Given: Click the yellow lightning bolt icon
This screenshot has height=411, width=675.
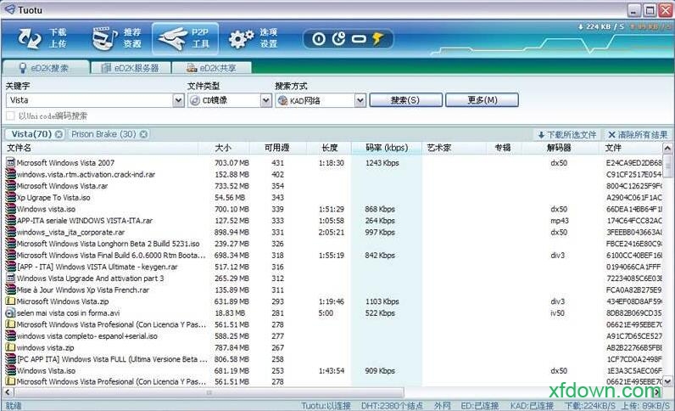Looking at the screenshot, I should point(377,38).
